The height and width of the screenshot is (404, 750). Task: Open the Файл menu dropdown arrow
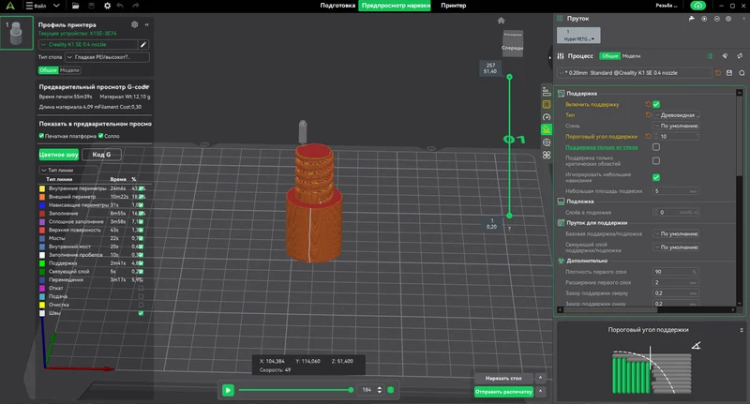pos(56,6)
